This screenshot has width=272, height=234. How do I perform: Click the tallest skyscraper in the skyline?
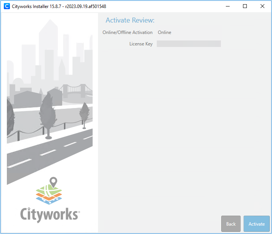tap(48, 46)
